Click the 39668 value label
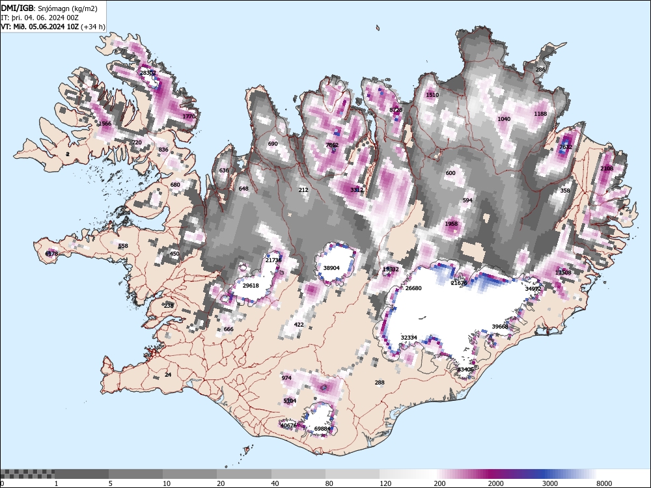Screen dimensions: 651x488 click(x=500, y=327)
